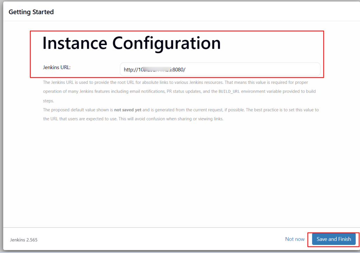Click the bold 'not saved yet' text
Screen dimensions: 360x253
(x=128, y=110)
